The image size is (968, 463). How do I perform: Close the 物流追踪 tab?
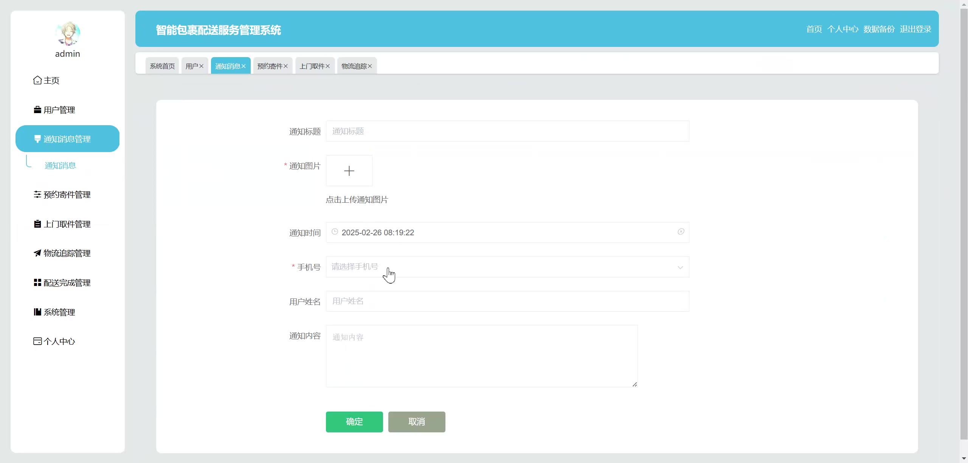(x=370, y=66)
